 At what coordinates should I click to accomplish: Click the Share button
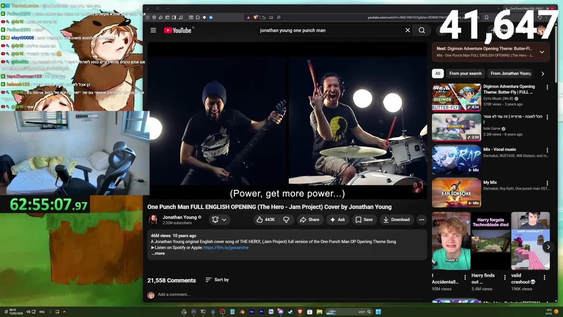tap(310, 220)
